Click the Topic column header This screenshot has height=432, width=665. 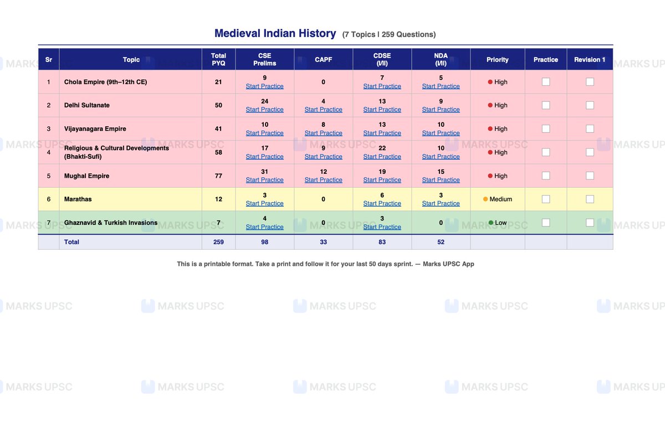[131, 59]
